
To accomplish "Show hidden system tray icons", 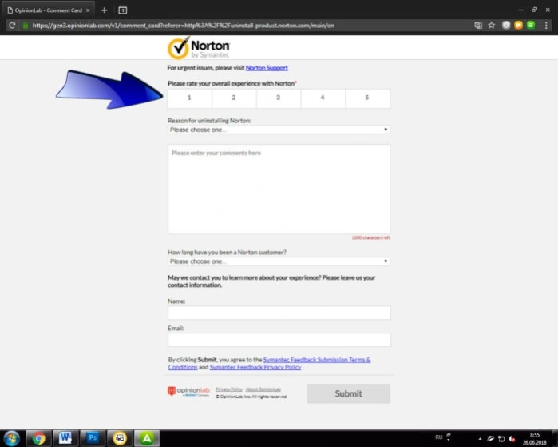I will click(x=480, y=439).
